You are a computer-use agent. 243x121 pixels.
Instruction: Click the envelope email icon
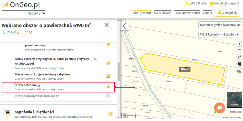click(212, 4)
